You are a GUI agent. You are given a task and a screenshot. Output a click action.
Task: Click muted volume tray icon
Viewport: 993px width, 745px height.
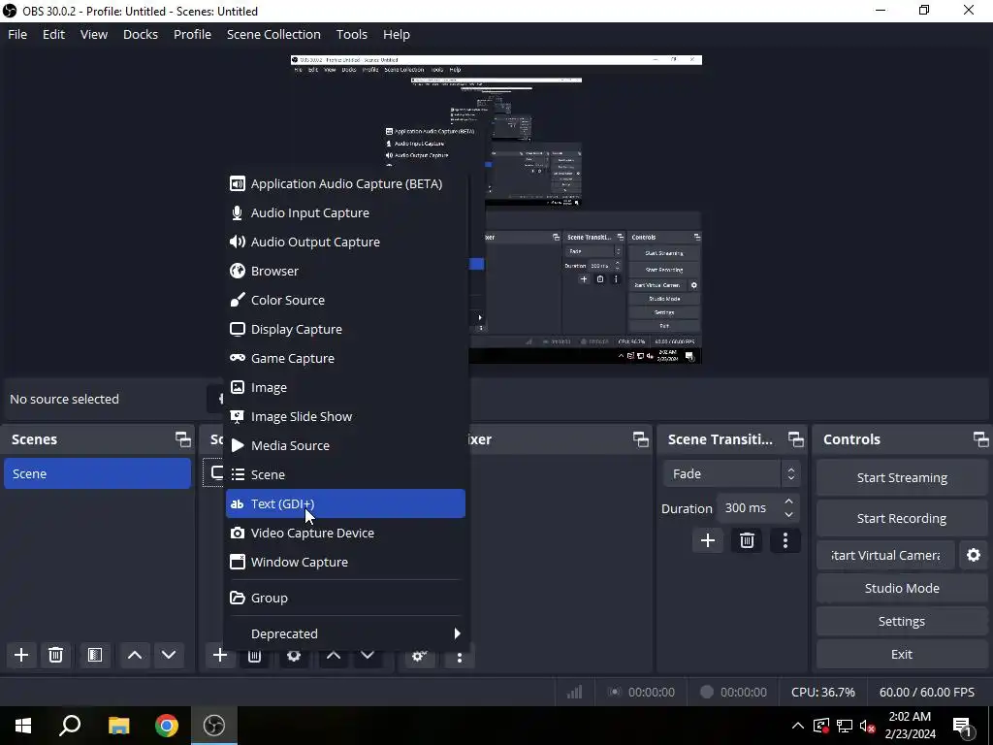868,726
